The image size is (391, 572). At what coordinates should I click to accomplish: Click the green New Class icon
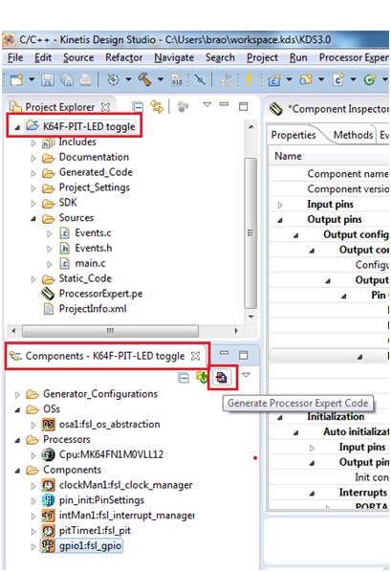(369, 79)
